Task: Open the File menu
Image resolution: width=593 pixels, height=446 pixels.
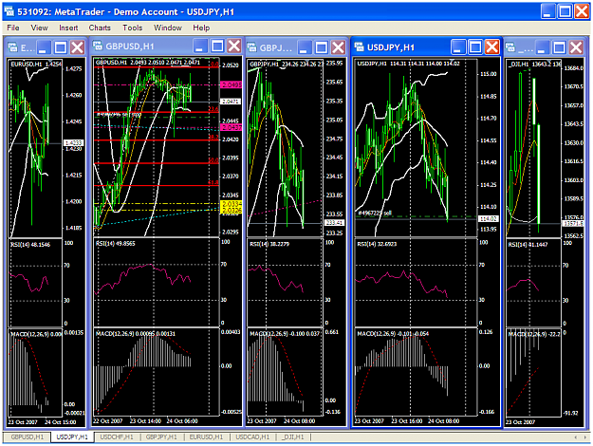Action: 13,28
